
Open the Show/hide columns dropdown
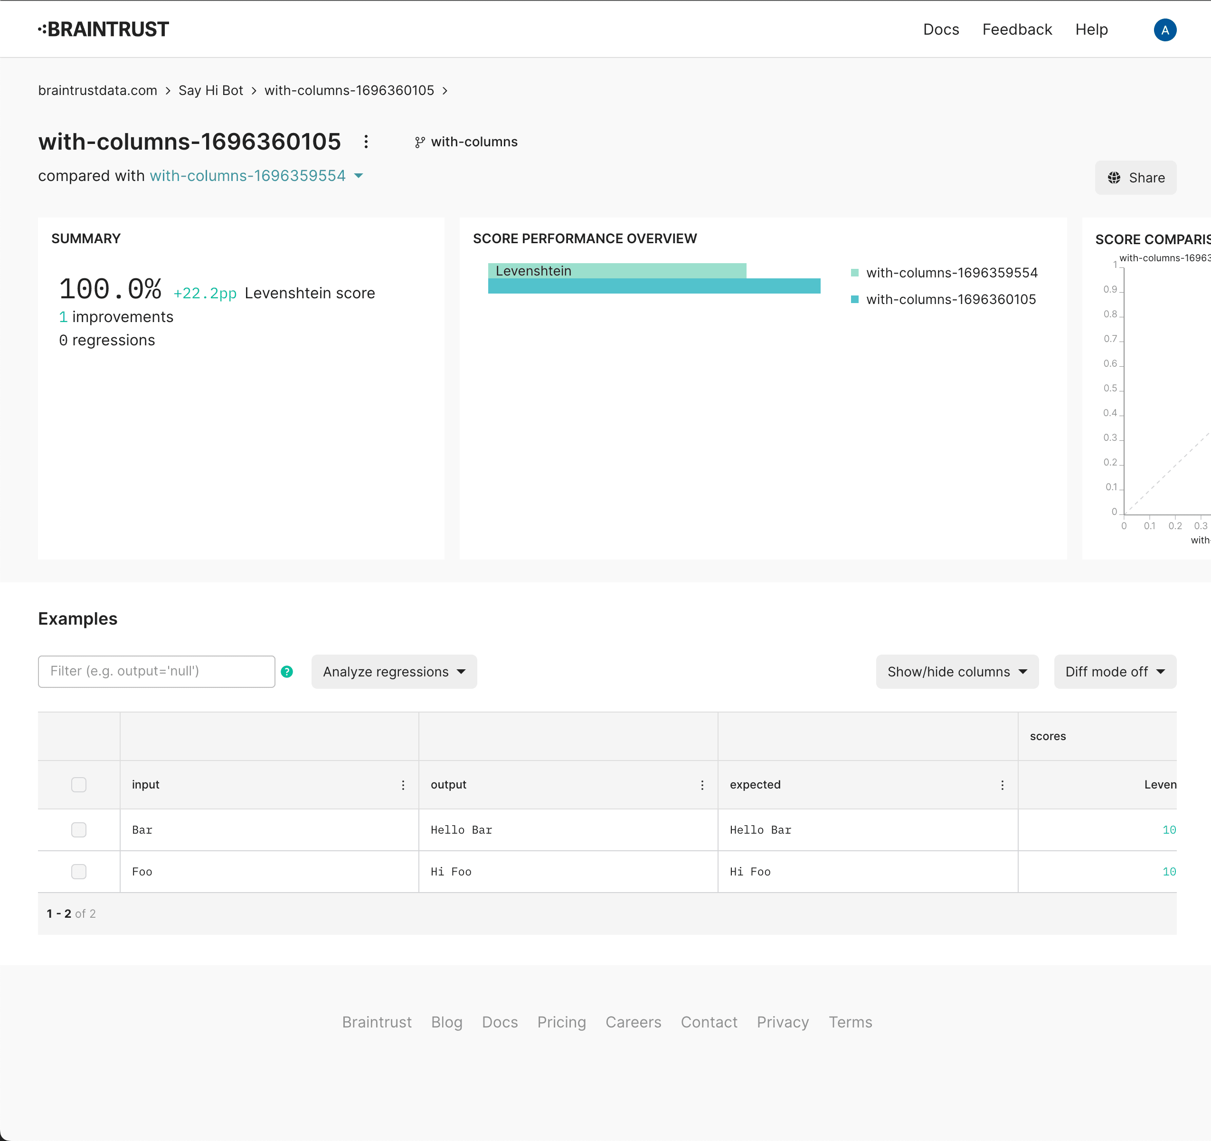click(956, 671)
